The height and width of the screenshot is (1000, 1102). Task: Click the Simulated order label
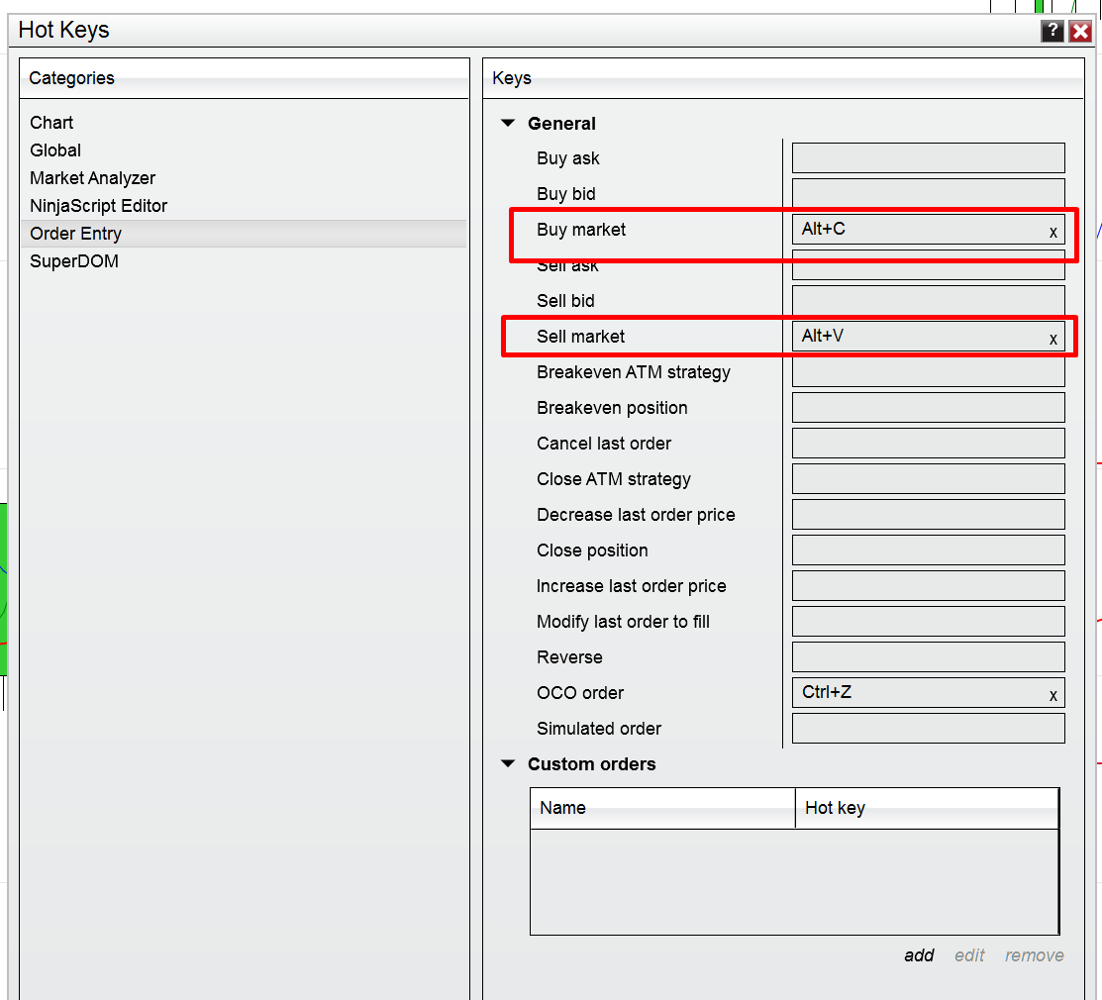599,729
